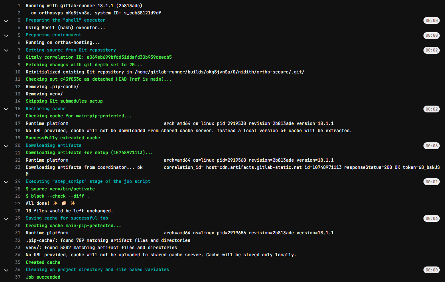Click the "Getting source from Git repository" header

click(71, 50)
